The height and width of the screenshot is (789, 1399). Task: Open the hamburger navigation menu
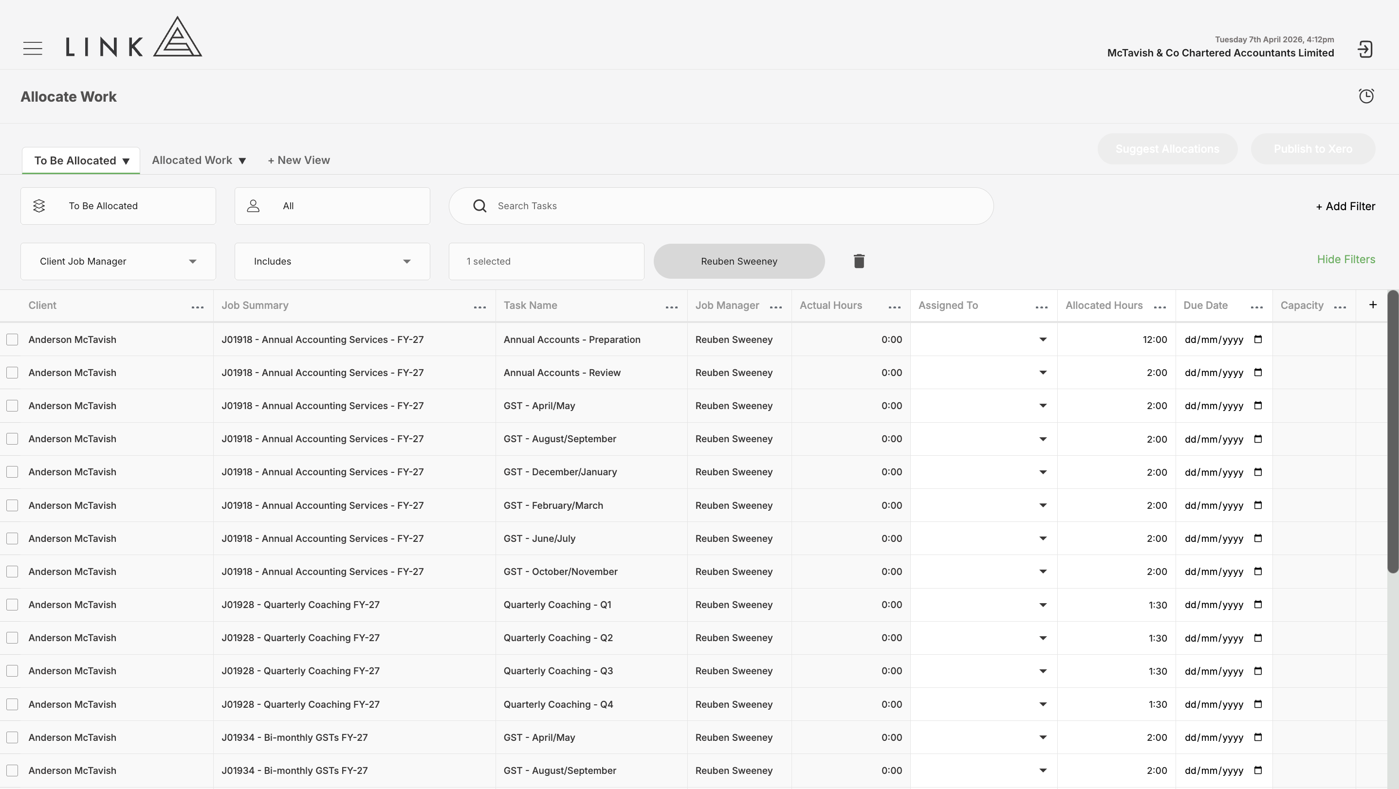33,48
